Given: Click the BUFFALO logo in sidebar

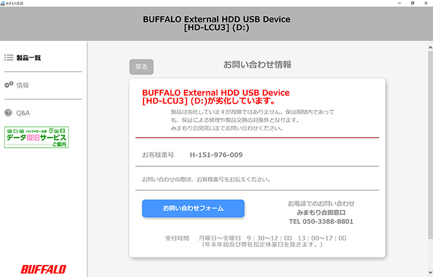Looking at the screenshot, I should click(43, 269).
